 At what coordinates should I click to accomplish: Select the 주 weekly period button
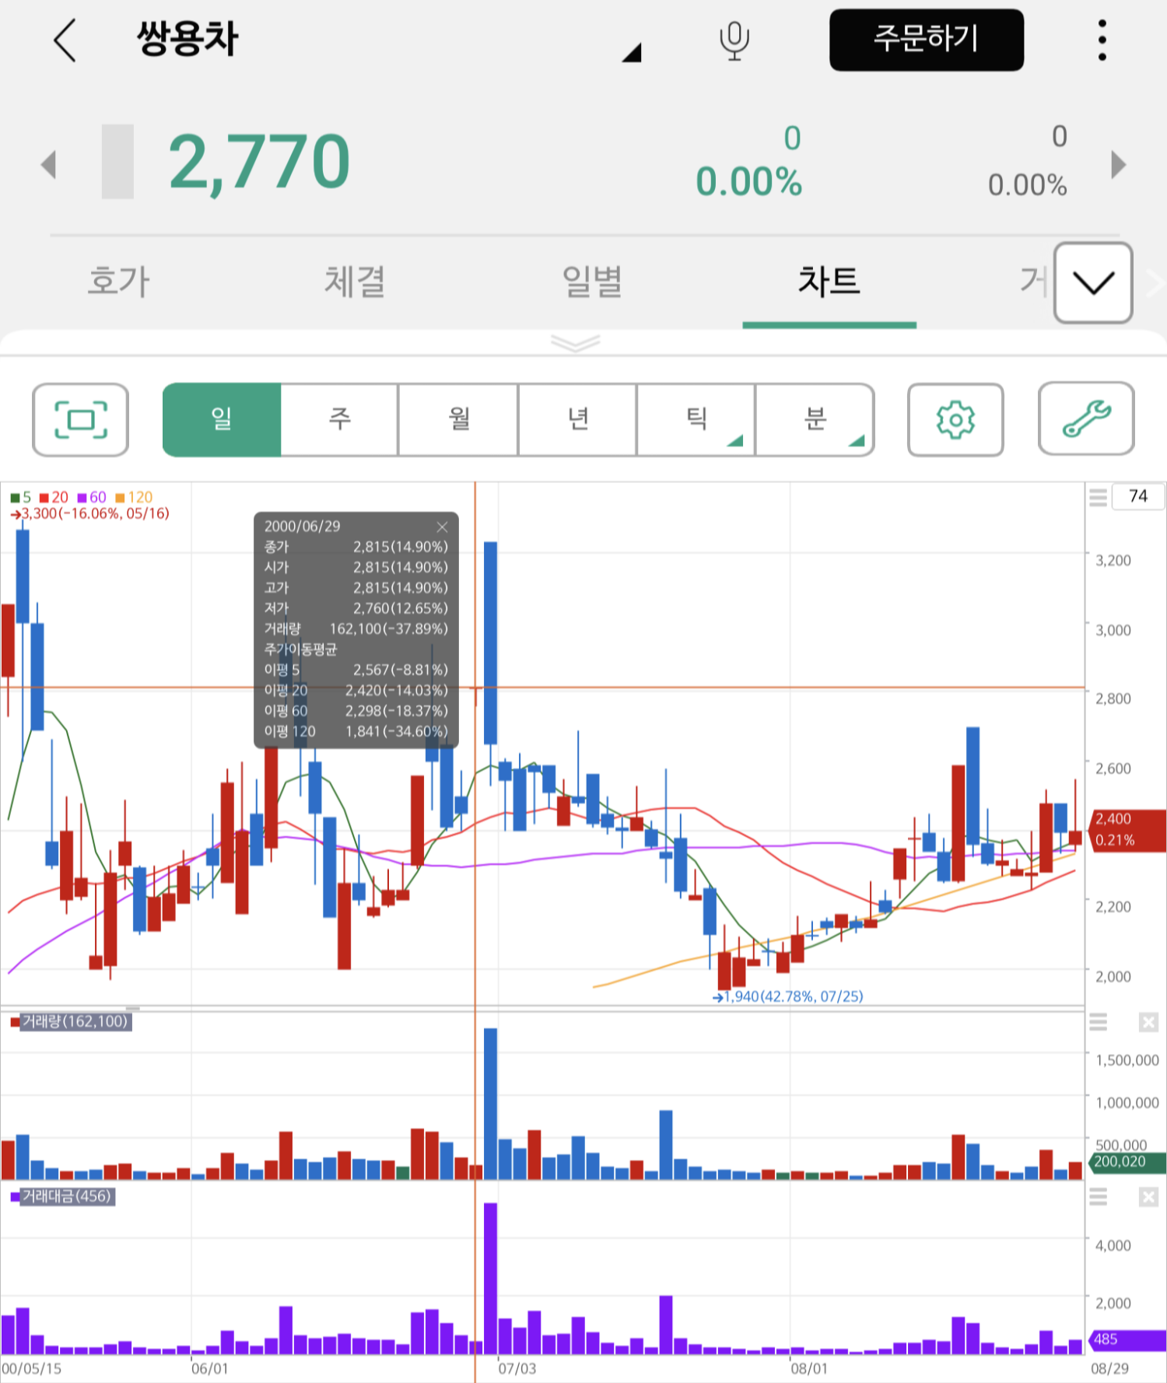coord(340,420)
